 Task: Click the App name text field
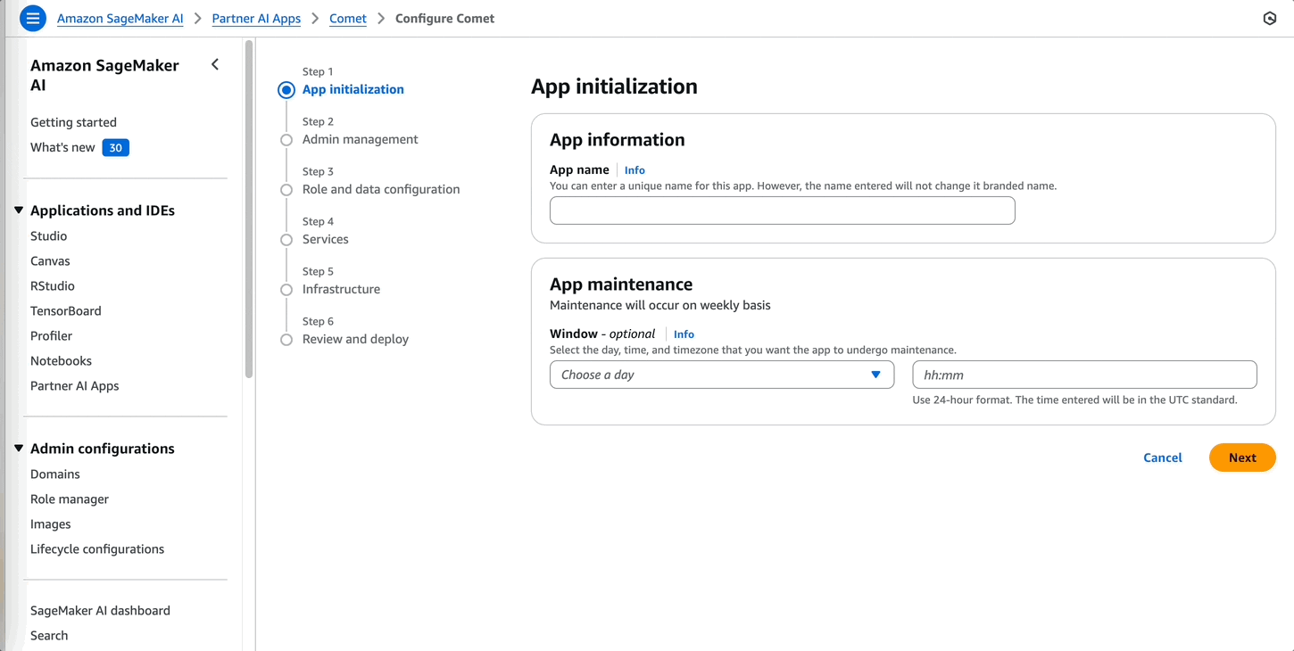click(x=782, y=210)
